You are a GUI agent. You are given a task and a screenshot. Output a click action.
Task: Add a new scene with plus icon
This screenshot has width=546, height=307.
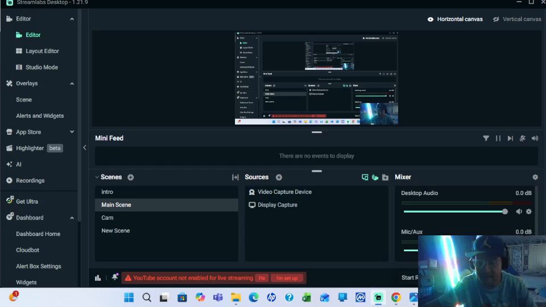click(x=131, y=177)
